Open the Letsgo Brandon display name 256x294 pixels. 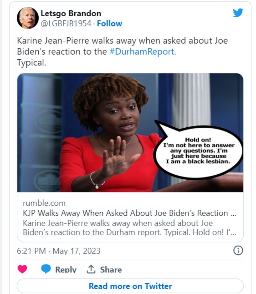(x=71, y=13)
